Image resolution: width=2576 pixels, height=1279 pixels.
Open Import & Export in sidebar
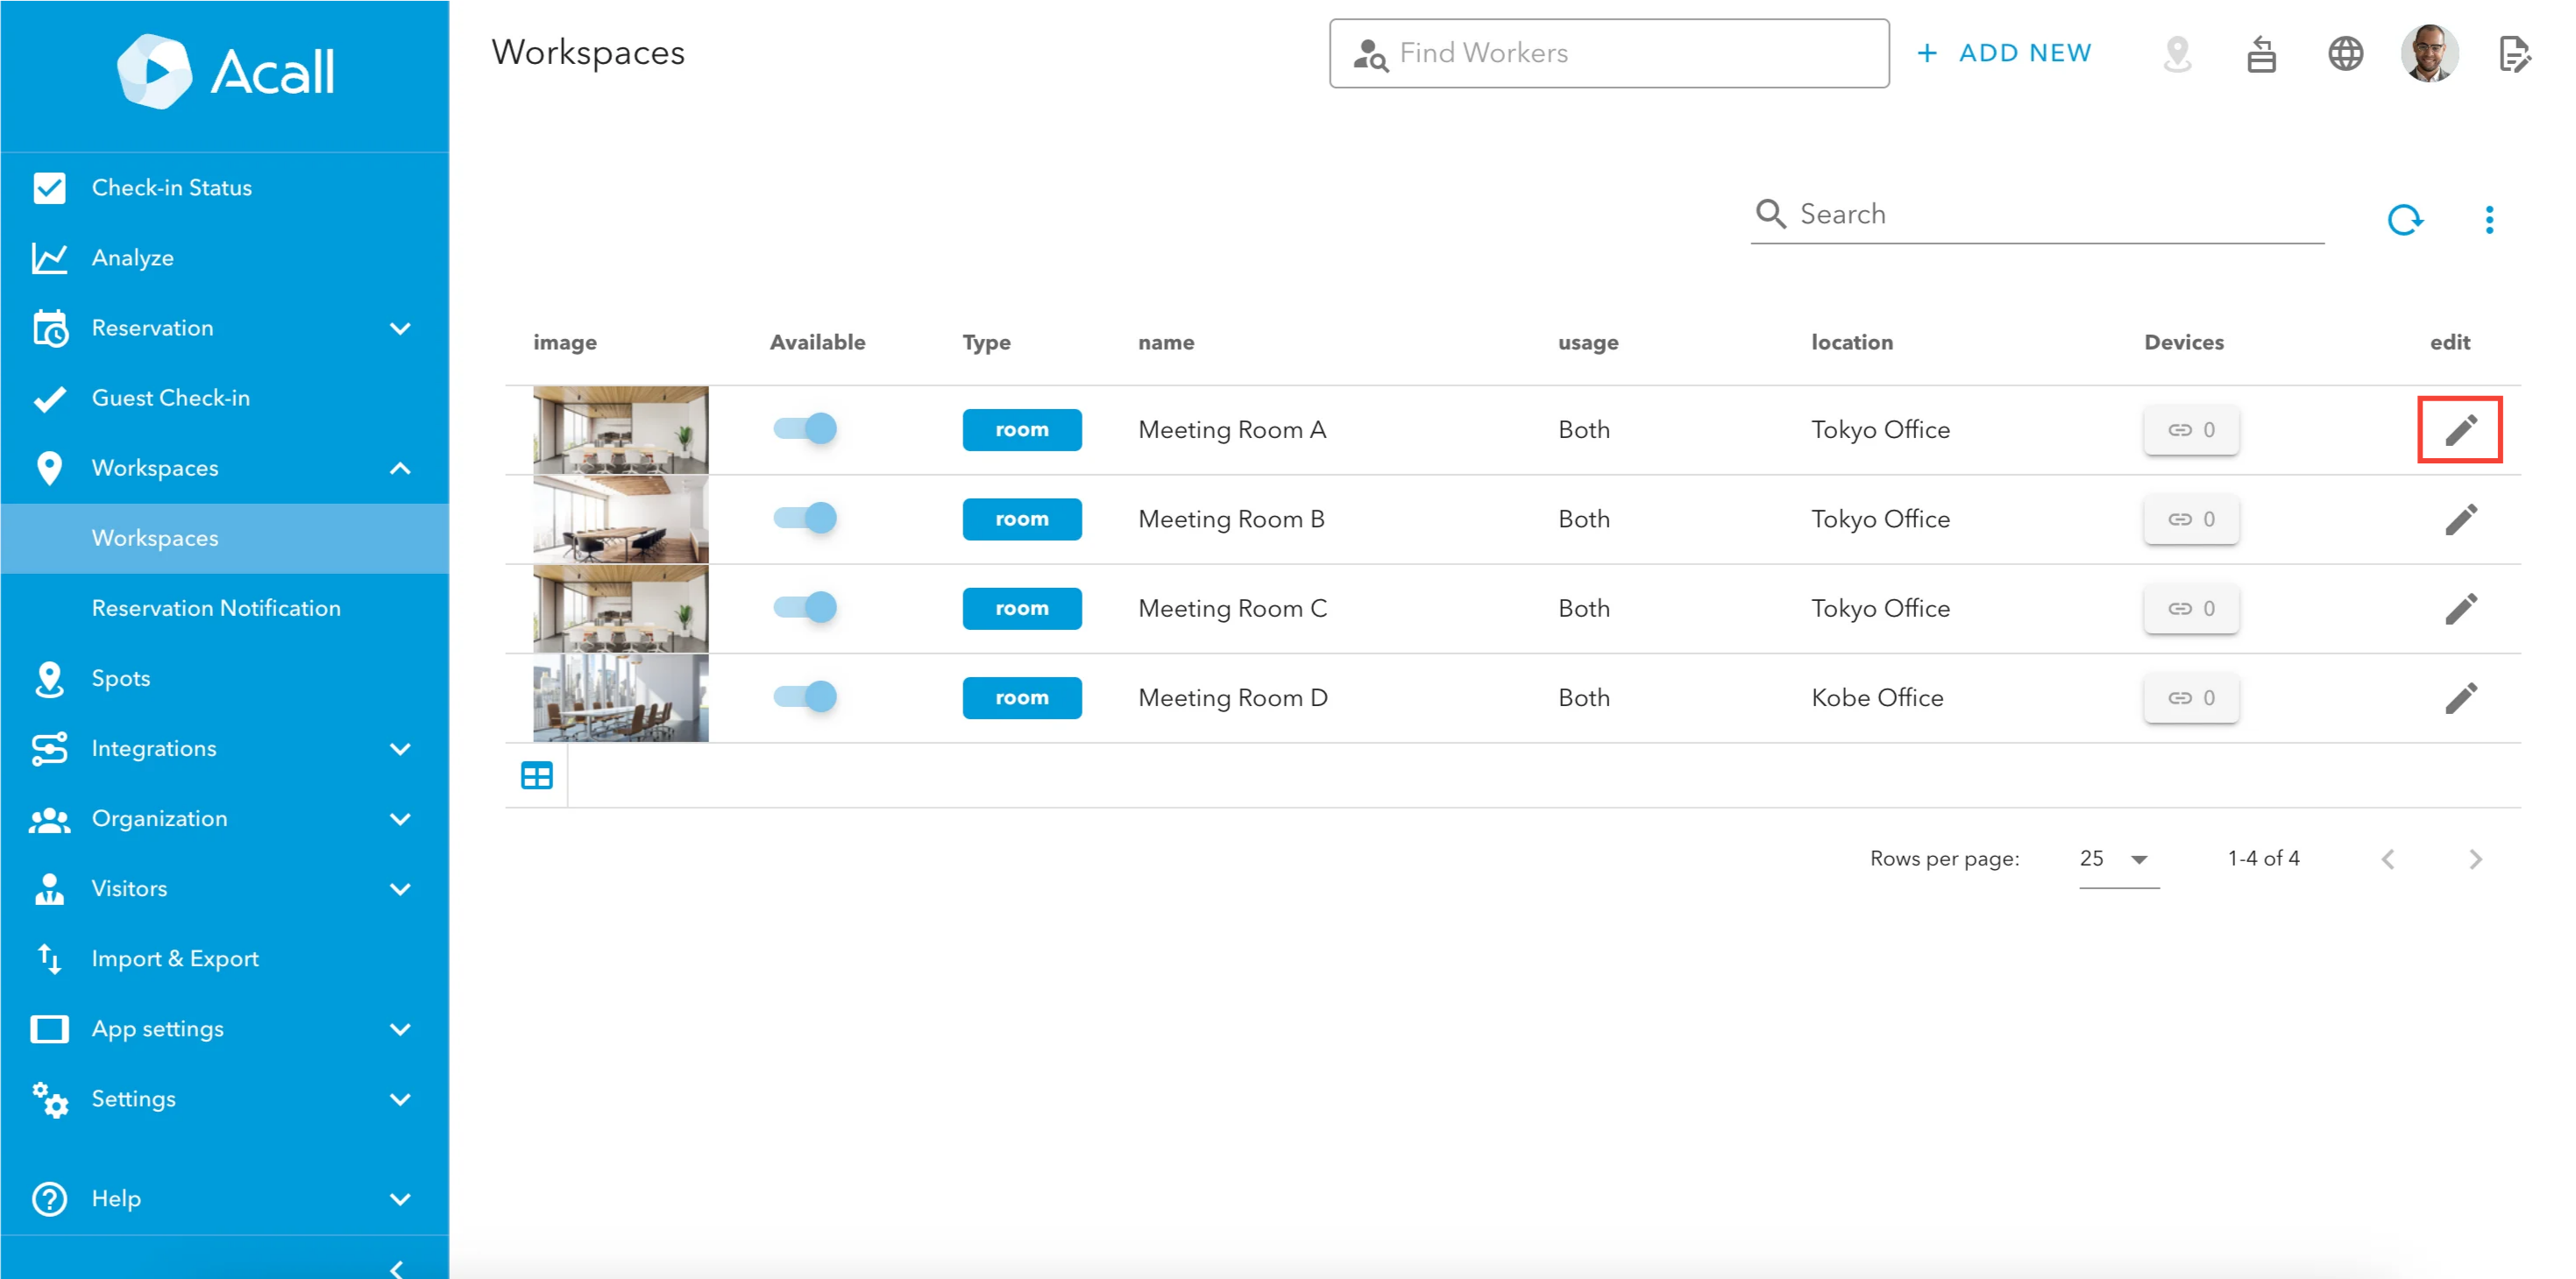[x=224, y=959]
